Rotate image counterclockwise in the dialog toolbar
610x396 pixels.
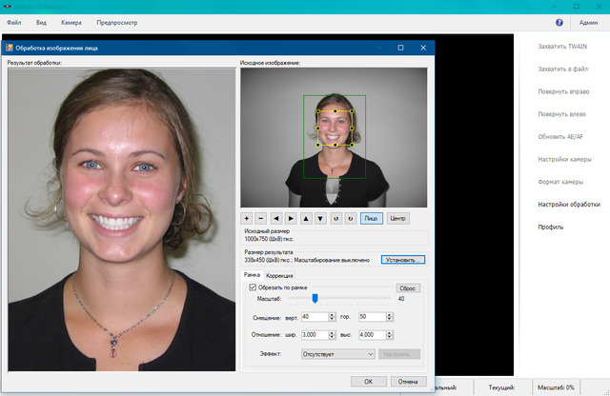point(336,218)
